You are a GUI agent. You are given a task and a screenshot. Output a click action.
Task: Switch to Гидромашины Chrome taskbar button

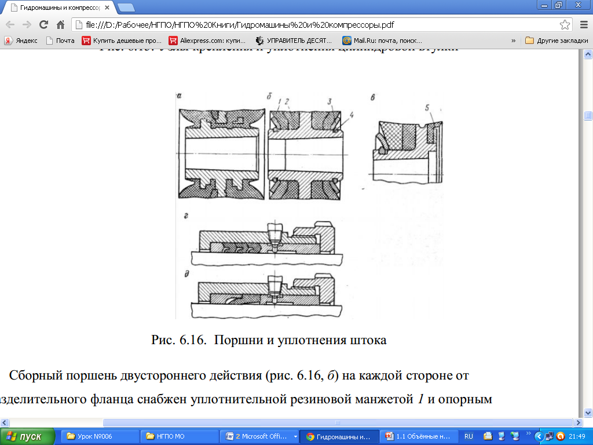(339, 436)
